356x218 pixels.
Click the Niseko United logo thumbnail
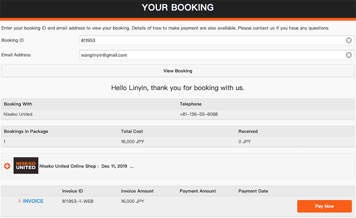pos(26,165)
